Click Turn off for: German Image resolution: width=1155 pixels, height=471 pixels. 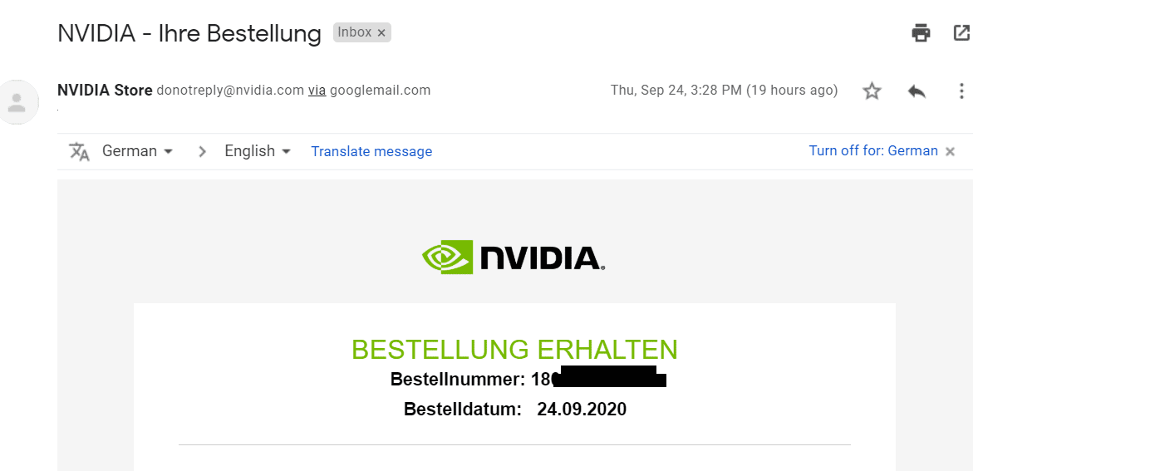(x=873, y=151)
